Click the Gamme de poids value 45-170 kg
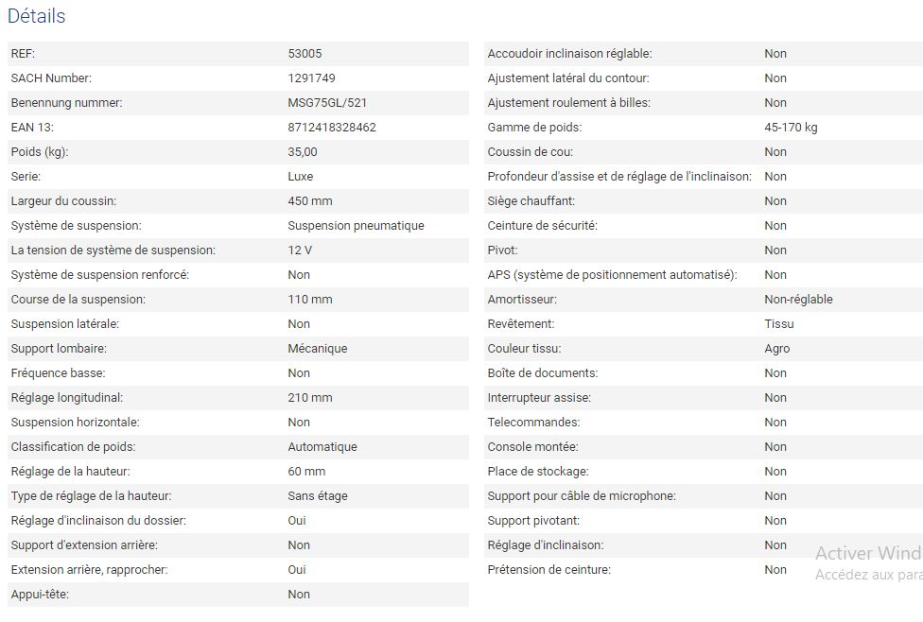 click(791, 128)
